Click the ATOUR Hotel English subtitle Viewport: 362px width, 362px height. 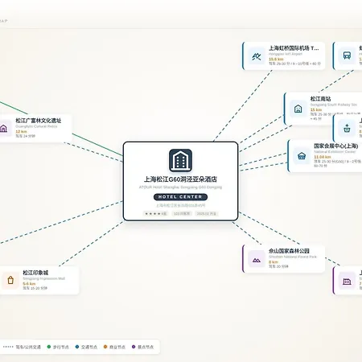[x=180, y=187]
